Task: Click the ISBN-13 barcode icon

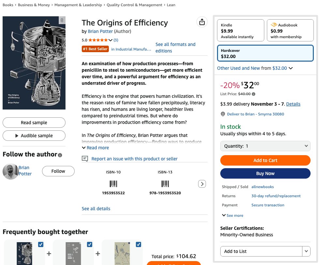Action: click(165, 184)
